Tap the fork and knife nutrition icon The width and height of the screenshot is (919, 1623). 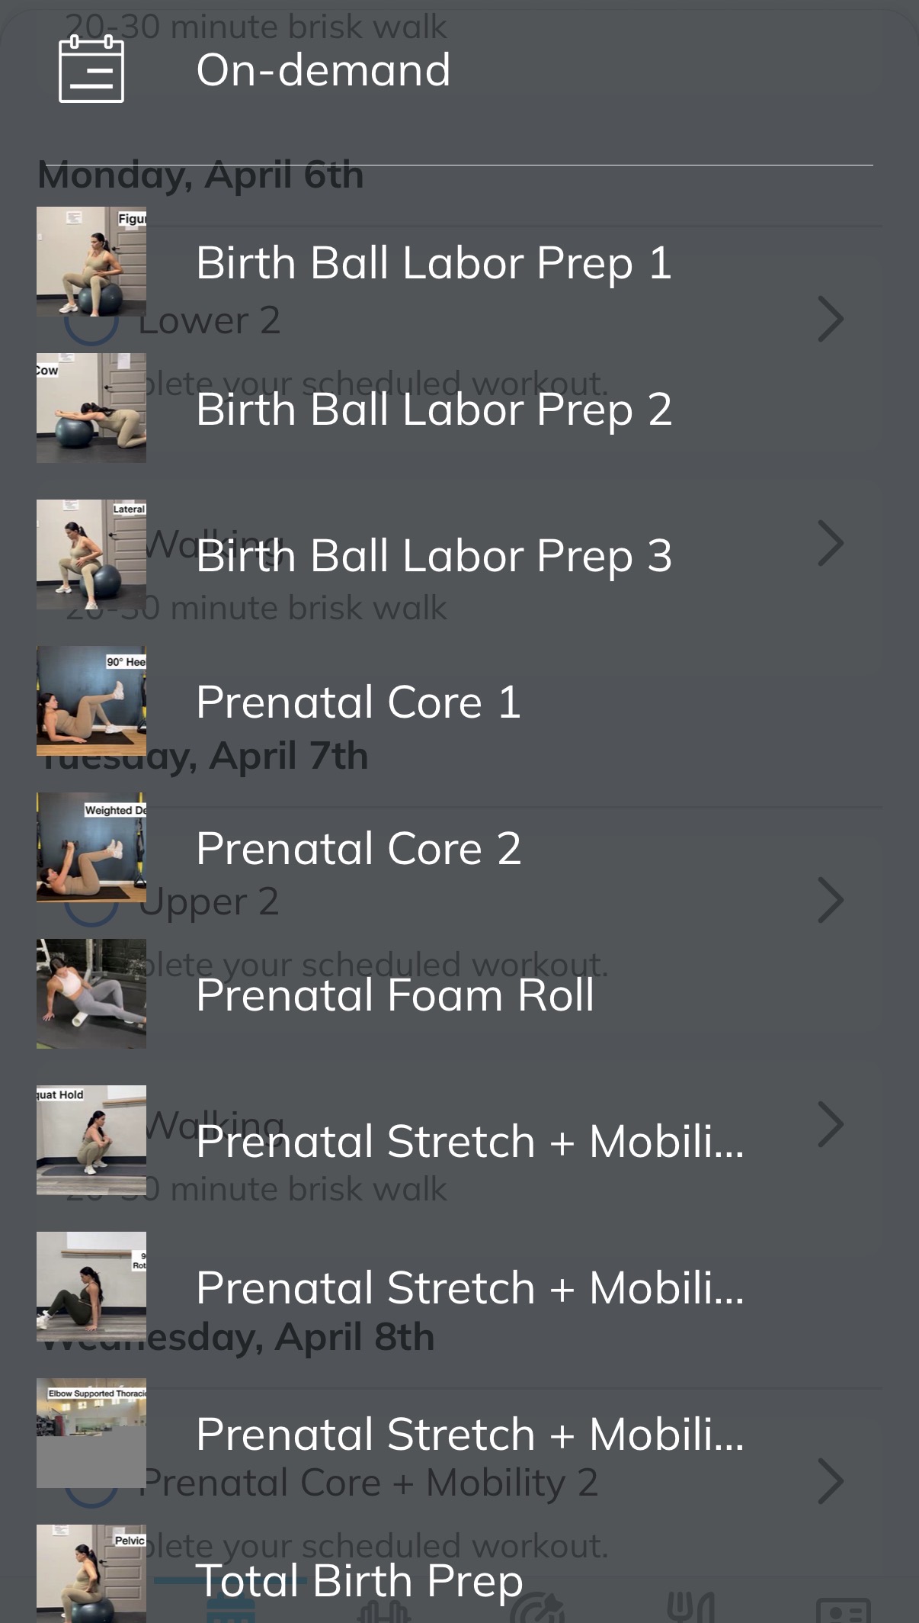tap(690, 1606)
